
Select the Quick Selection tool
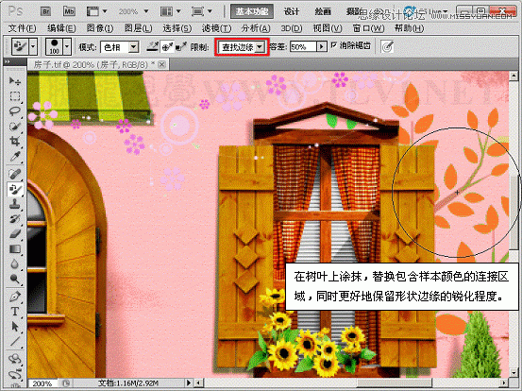[x=15, y=127]
